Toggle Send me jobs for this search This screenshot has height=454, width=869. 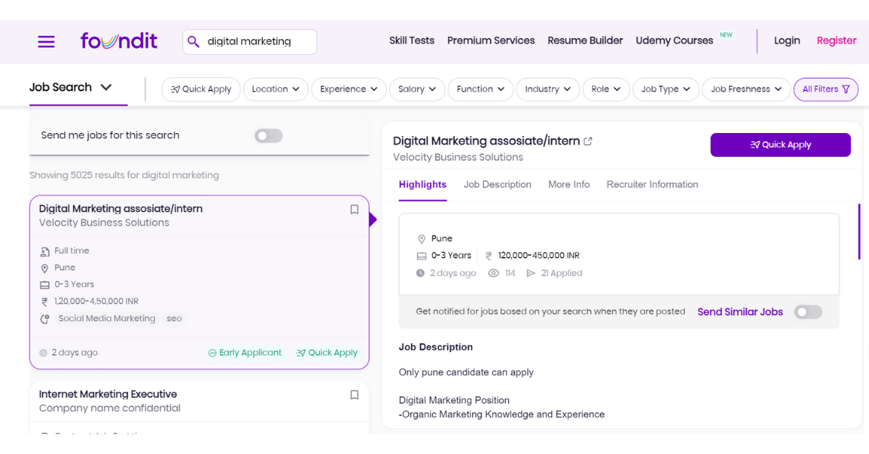268,136
